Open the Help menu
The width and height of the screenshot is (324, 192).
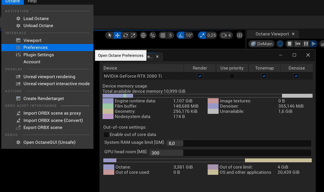(x=32, y=2)
